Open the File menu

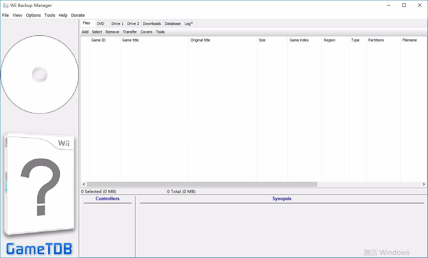pyautogui.click(x=5, y=15)
